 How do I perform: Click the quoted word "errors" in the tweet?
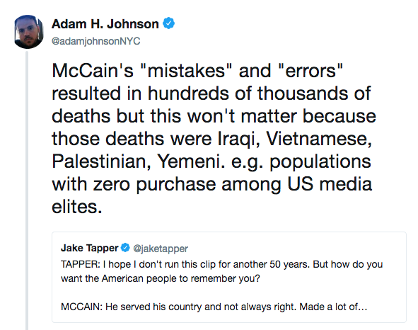310,71
